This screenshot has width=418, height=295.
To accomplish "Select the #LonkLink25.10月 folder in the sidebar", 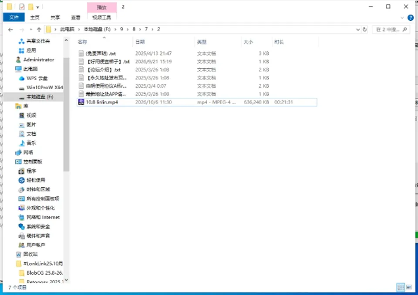I will (43, 264).
